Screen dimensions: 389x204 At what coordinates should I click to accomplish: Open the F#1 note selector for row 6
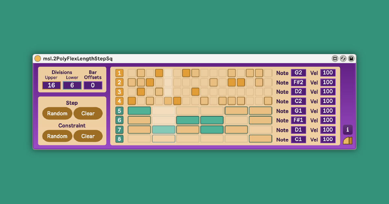point(298,120)
